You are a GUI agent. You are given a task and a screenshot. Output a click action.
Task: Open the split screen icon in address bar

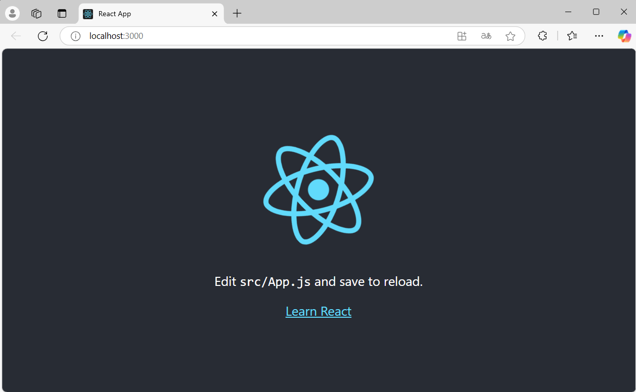462,36
